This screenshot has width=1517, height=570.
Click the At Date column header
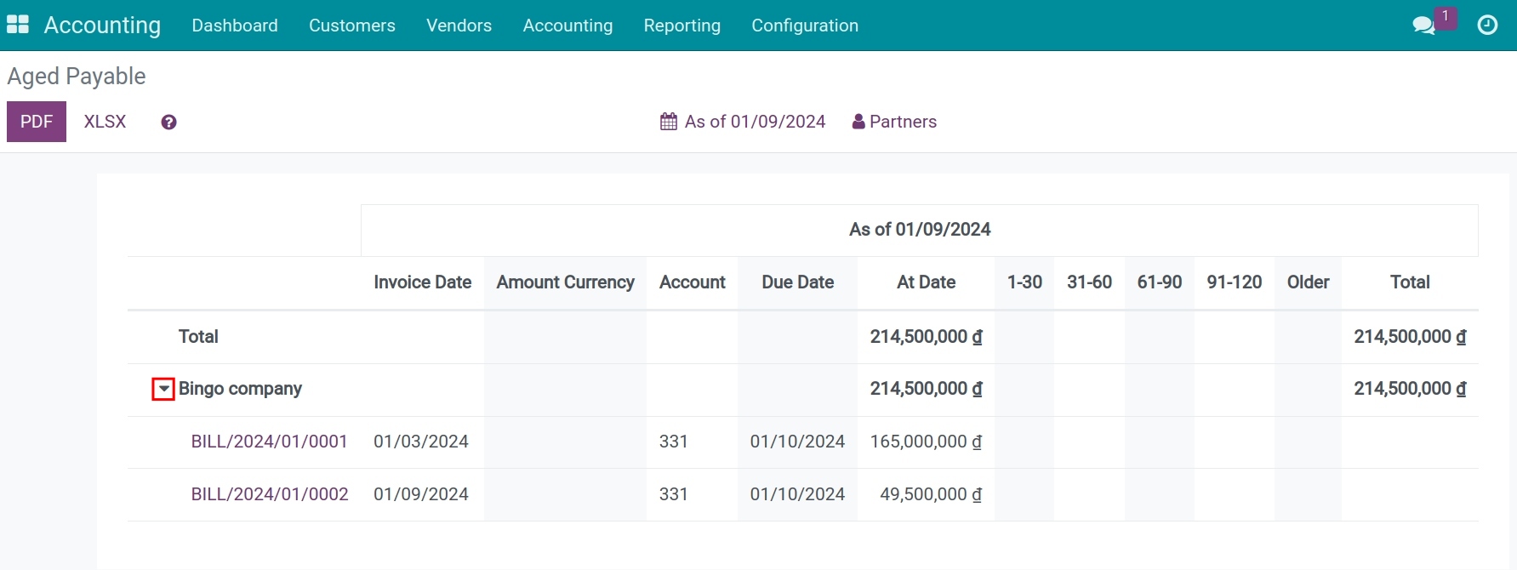click(x=926, y=282)
